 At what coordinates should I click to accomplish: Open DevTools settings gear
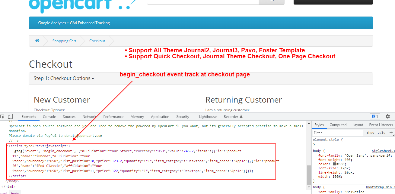coord(388,117)
